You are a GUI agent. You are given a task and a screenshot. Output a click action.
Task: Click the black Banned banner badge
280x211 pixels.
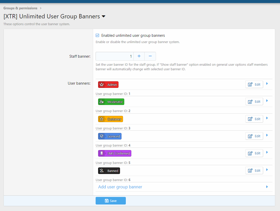[109, 171]
